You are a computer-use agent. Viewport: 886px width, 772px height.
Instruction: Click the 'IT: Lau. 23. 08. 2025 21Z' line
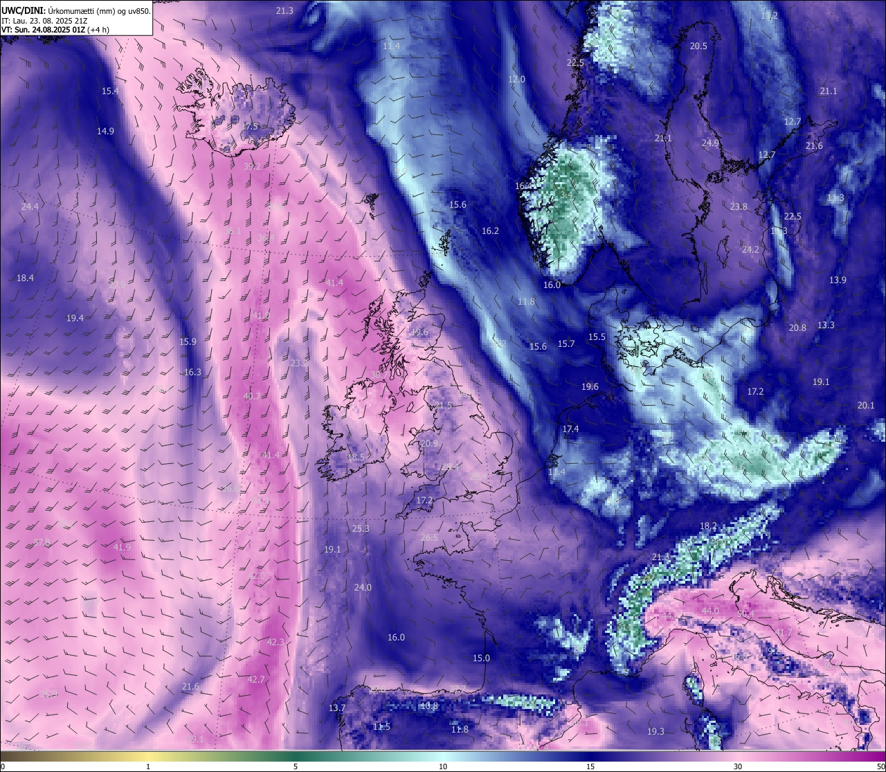(44, 21)
